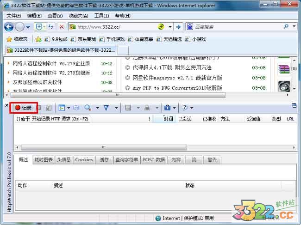Expand the find dropdown arrow

pos(98,108)
